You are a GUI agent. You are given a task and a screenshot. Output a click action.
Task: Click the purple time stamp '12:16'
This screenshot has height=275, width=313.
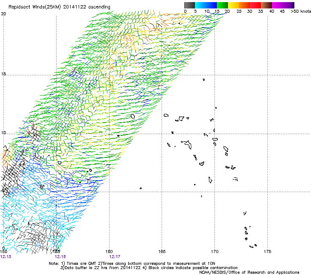pos(60,257)
